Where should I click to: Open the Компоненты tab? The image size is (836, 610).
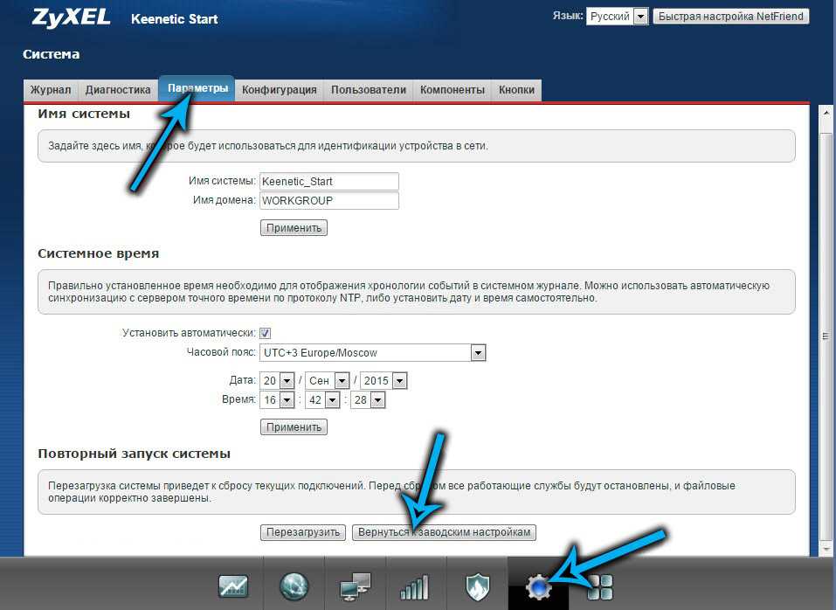click(x=452, y=90)
